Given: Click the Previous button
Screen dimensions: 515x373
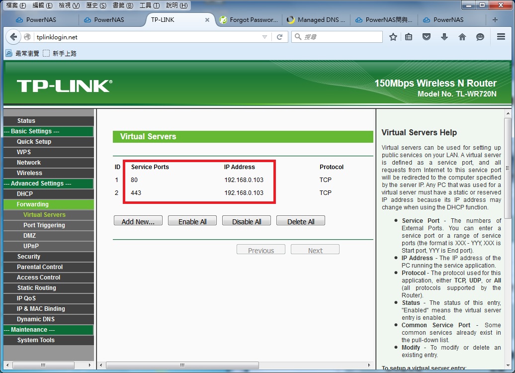Looking at the screenshot, I should coord(261,250).
